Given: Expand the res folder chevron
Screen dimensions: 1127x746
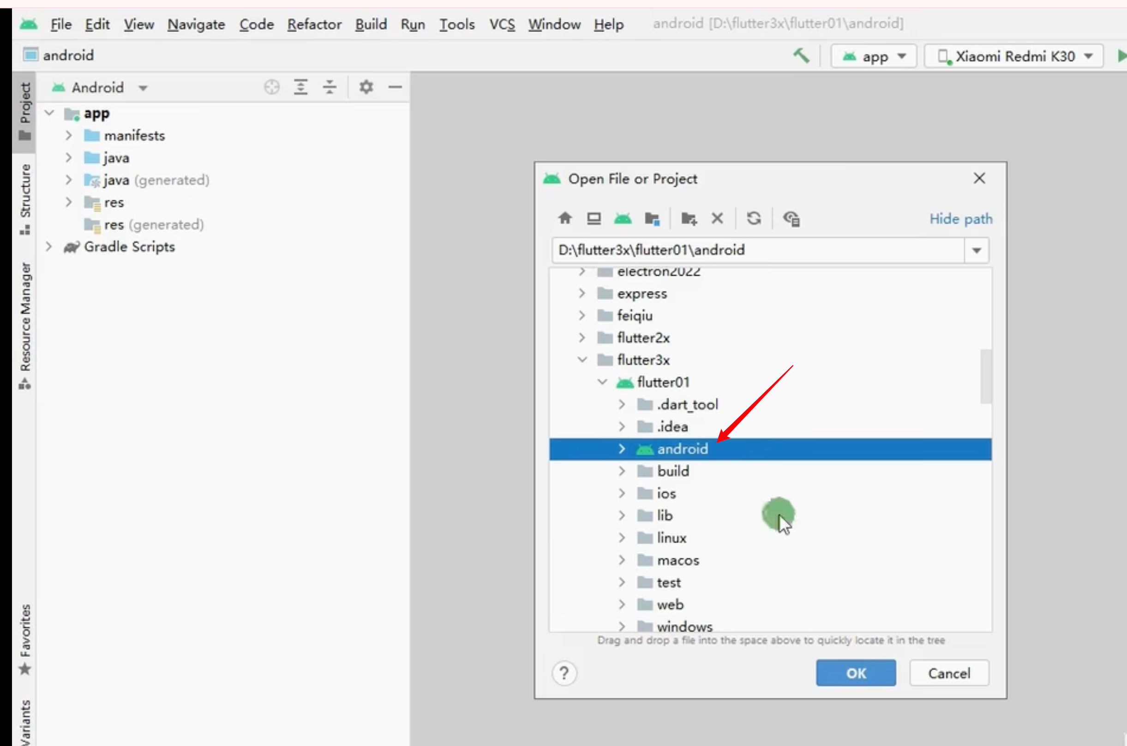Looking at the screenshot, I should 68,202.
